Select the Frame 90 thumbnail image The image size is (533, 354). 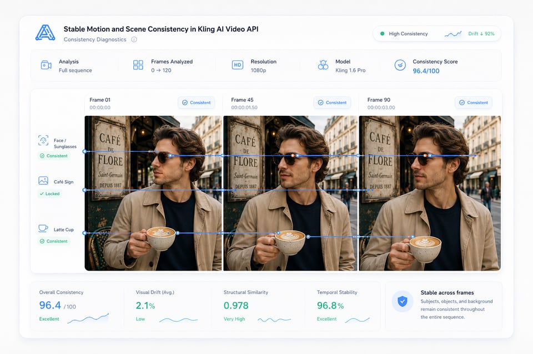(430, 193)
